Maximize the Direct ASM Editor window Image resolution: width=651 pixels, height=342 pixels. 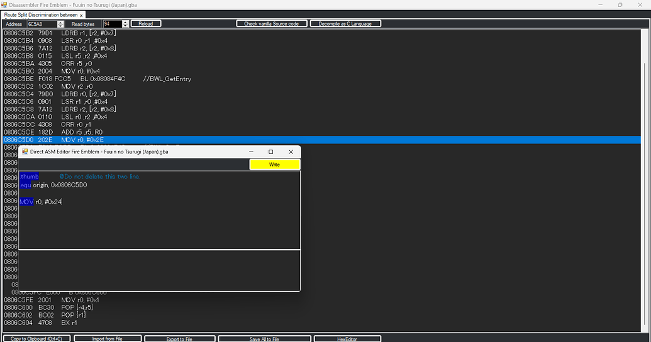click(270, 152)
